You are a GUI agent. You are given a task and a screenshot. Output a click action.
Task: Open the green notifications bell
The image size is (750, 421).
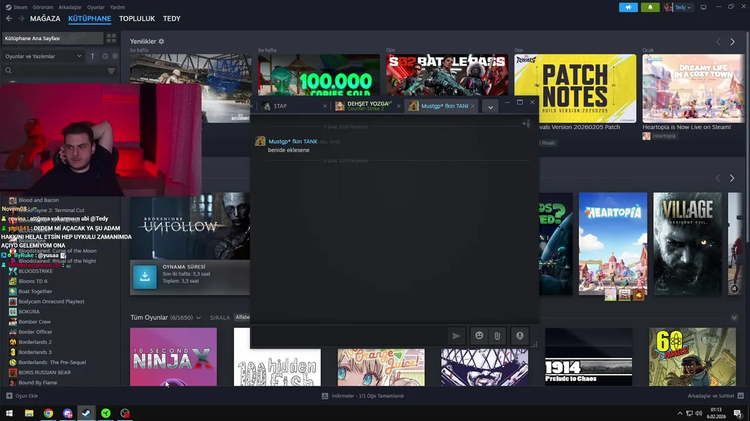pos(650,8)
